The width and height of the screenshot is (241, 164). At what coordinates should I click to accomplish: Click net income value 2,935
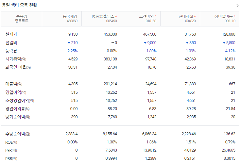[x=191, y=117]
